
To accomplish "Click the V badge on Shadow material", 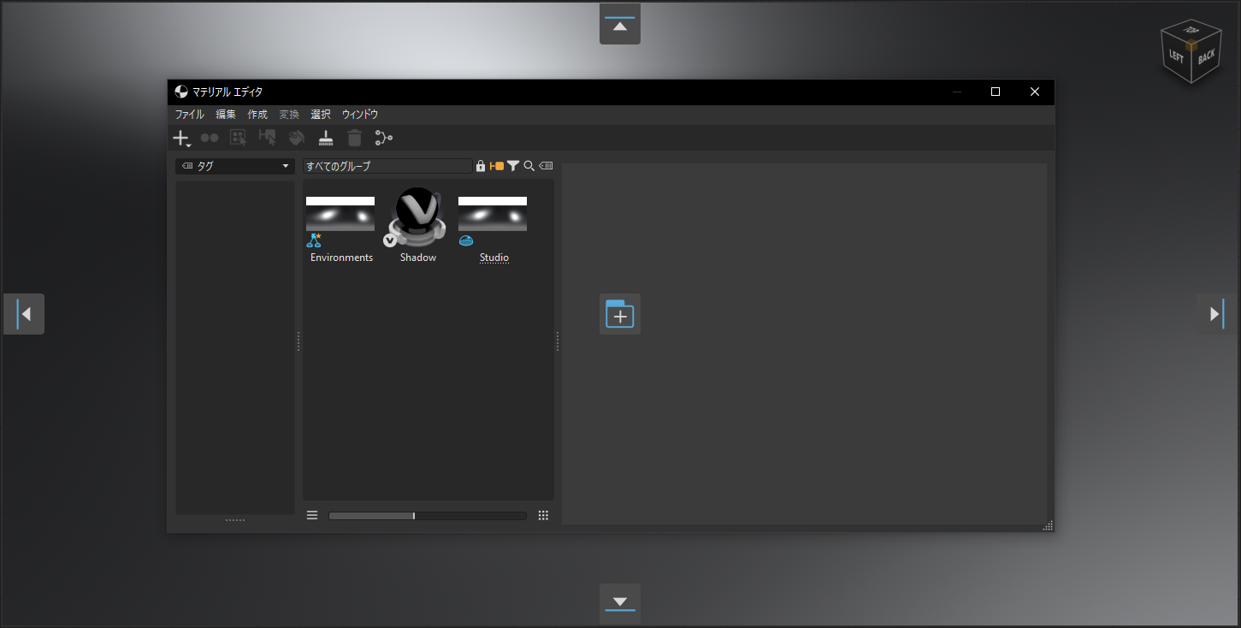I will (x=390, y=240).
